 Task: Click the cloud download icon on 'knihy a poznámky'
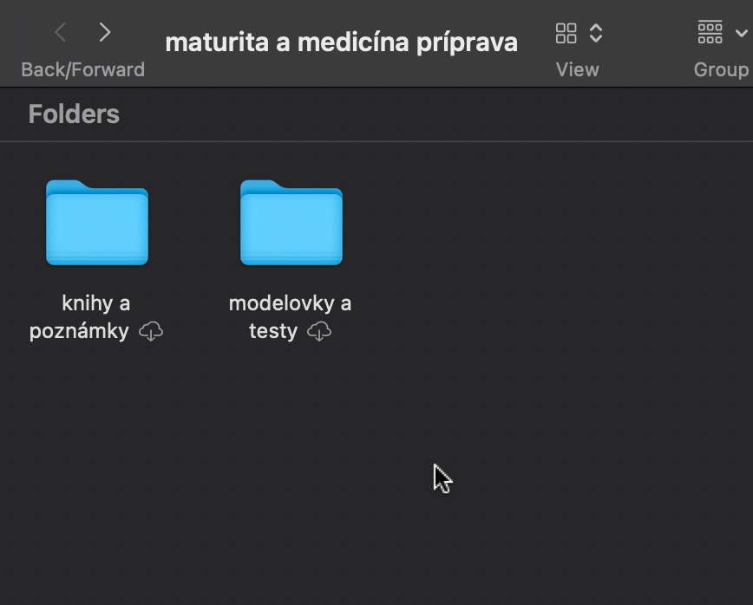pyautogui.click(x=151, y=331)
